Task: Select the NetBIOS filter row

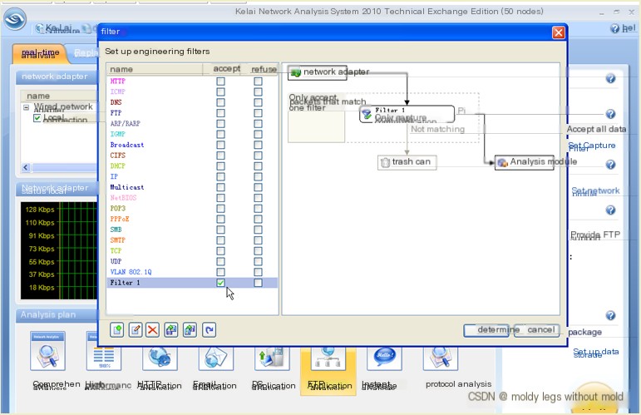Action: (x=192, y=198)
